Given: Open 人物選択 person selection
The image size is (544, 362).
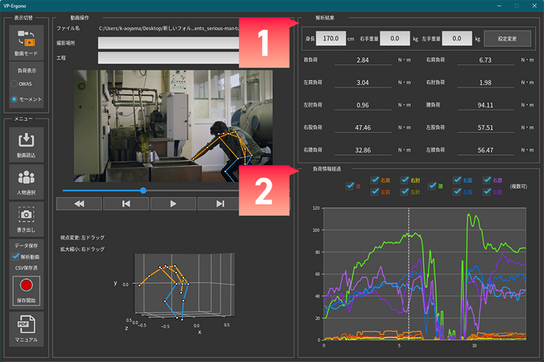Looking at the screenshot, I should [x=26, y=179].
